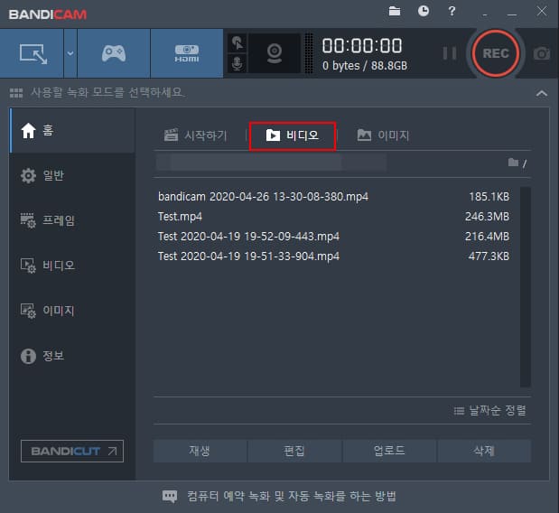Click the 업로드 upload button
The height and width of the screenshot is (513, 559).
389,451
